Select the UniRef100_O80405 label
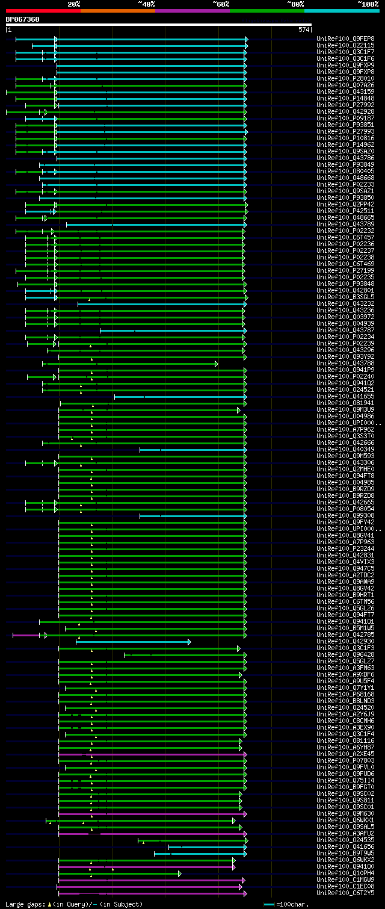This screenshot has height=909, width=385. tap(345, 172)
